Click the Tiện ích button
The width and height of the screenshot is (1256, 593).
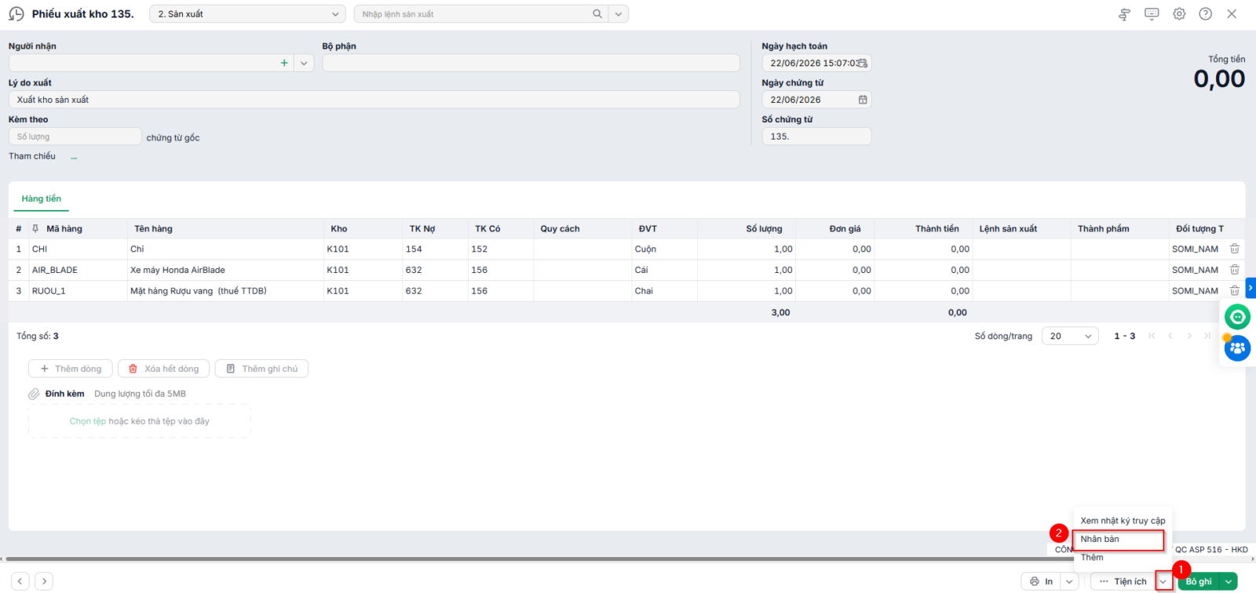[1123, 581]
